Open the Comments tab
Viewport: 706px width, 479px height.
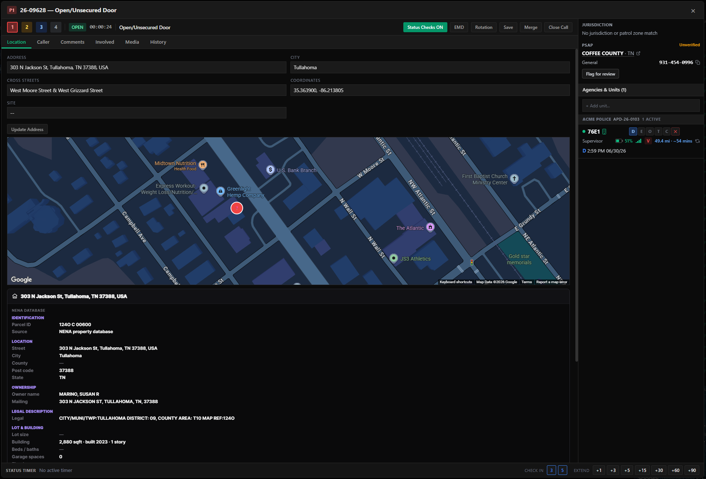(73, 42)
